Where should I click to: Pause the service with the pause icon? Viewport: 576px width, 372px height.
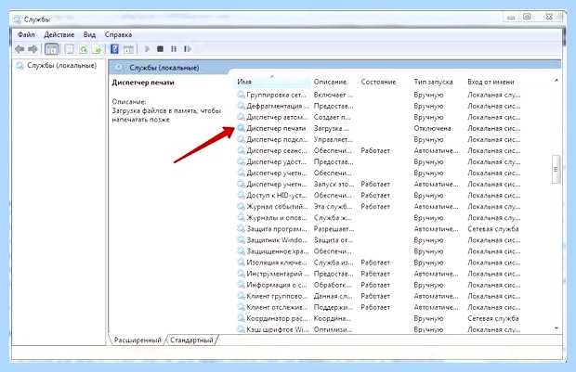(174, 49)
